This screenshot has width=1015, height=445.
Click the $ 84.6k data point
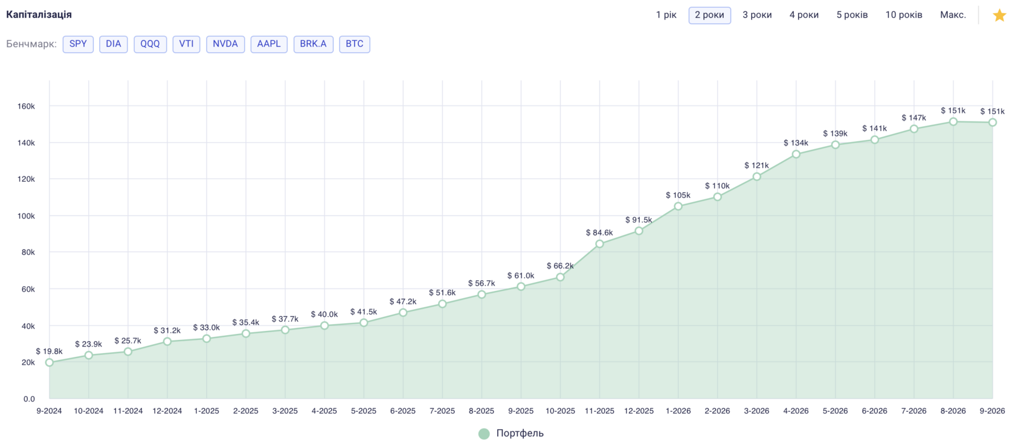599,244
